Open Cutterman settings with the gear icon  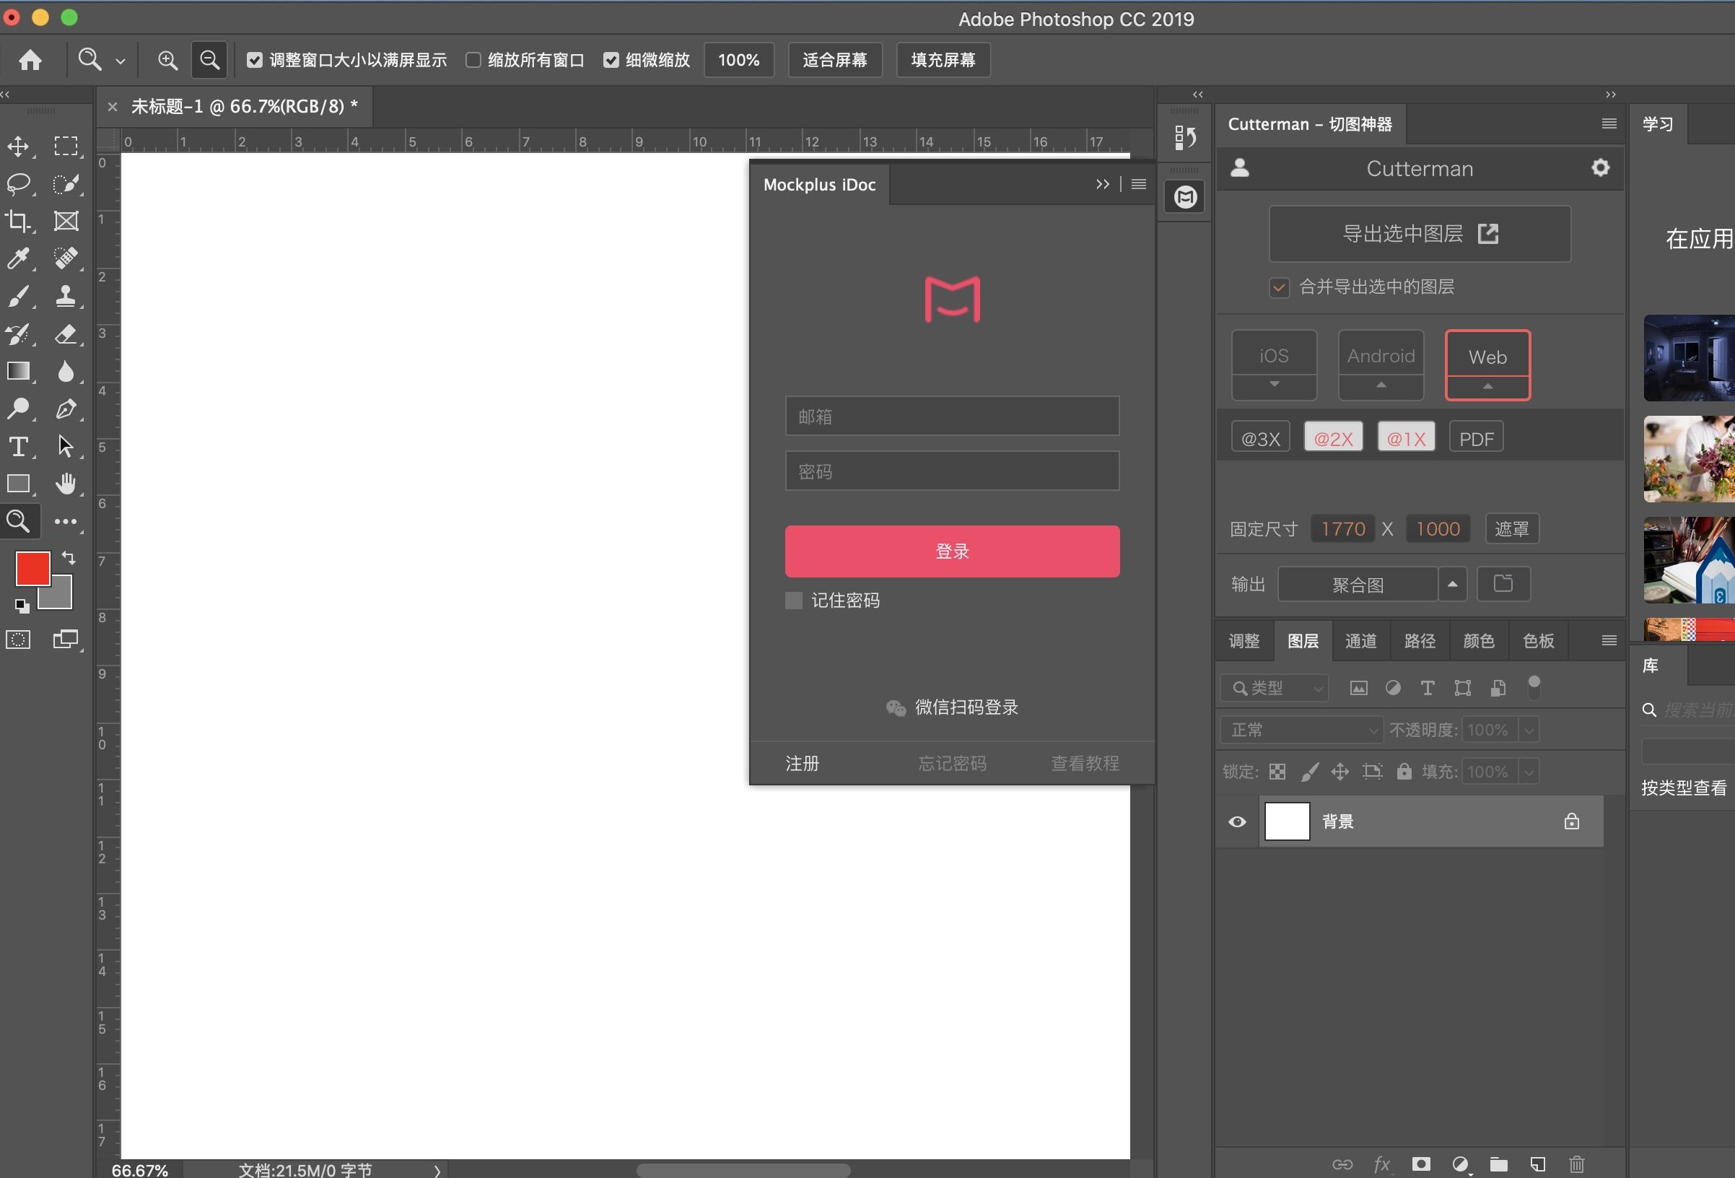point(1599,167)
